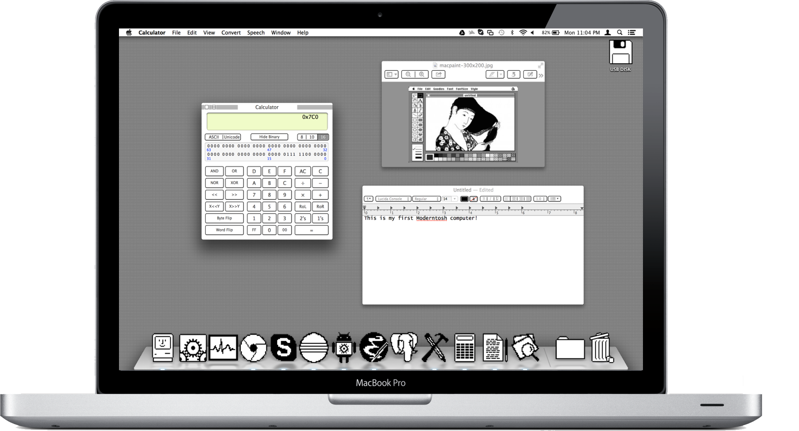Image resolution: width=799 pixels, height=431 pixels.
Task: Click the AND button in Calculator
Action: [x=214, y=171]
